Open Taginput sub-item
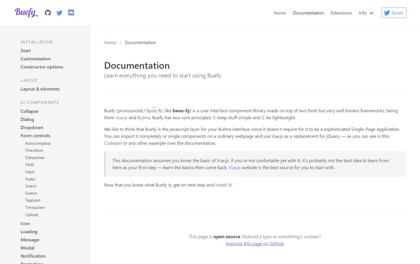Viewport: 420px width, 264px height. tap(33, 200)
